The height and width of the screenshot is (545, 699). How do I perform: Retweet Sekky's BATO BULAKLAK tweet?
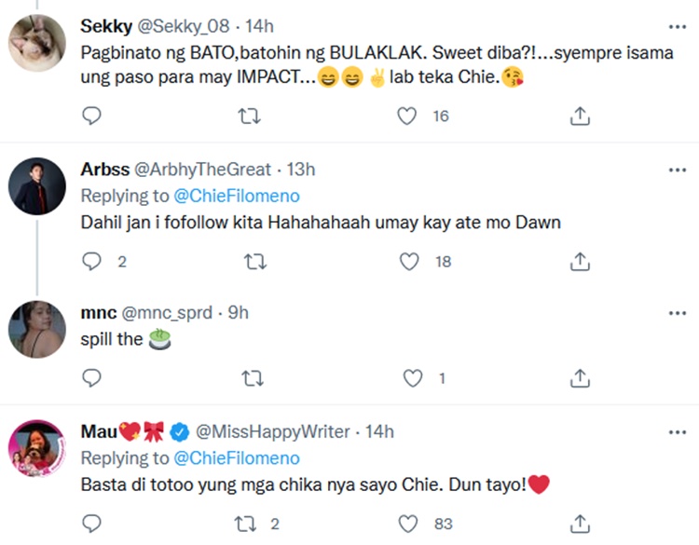250,116
